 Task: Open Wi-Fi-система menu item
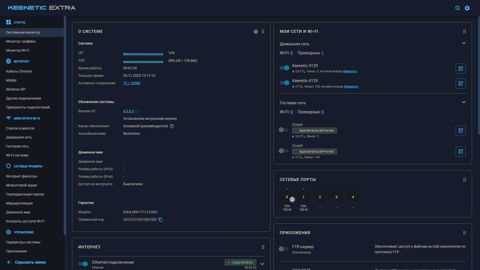(x=32, y=155)
